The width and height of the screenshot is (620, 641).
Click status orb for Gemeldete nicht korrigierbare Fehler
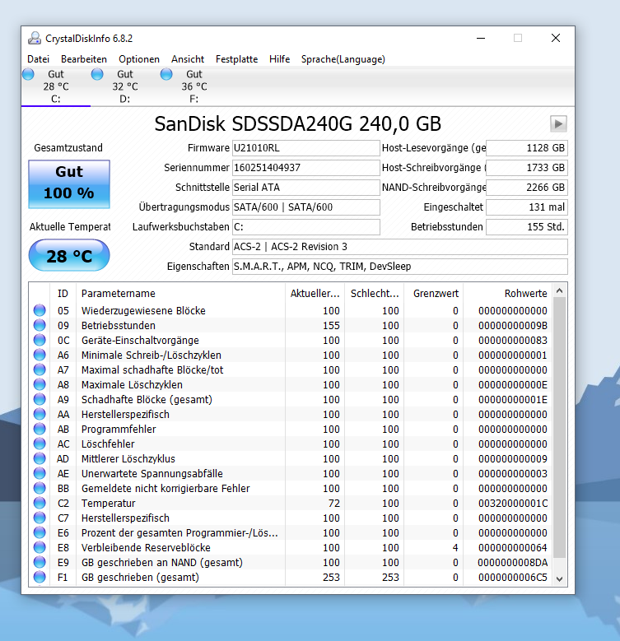(x=40, y=488)
